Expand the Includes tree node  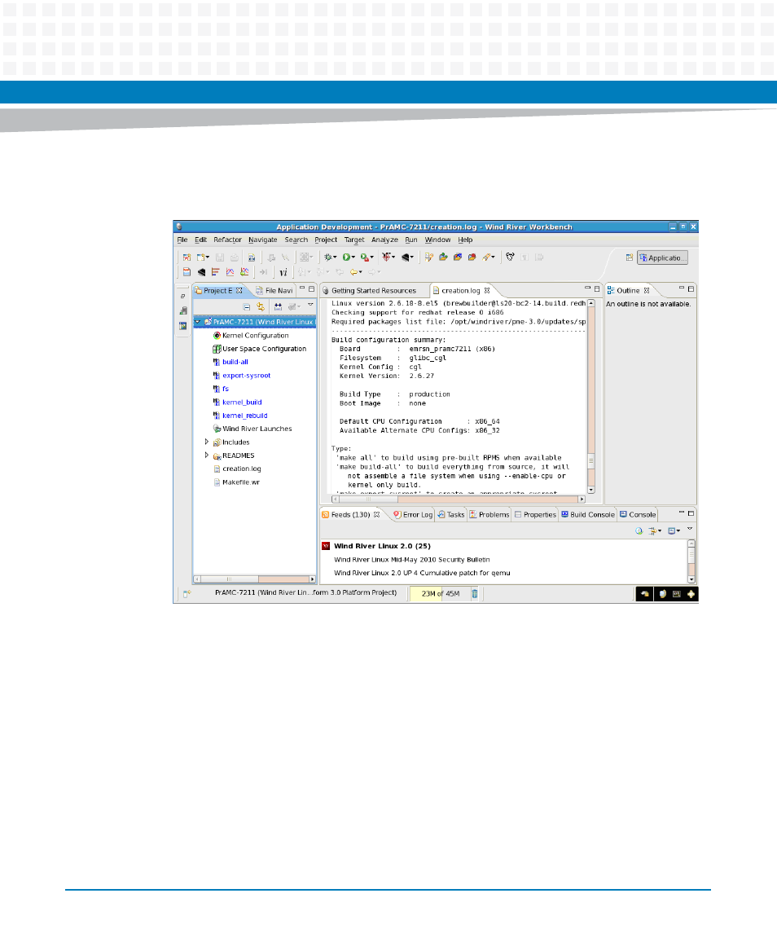click(x=206, y=442)
